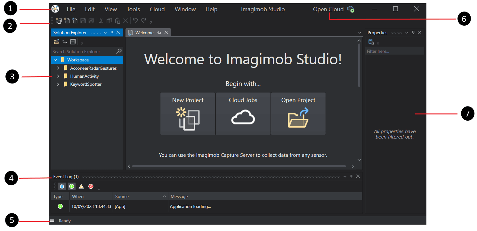Open the Edit menu
Image resolution: width=477 pixels, height=231 pixels.
[x=90, y=9]
